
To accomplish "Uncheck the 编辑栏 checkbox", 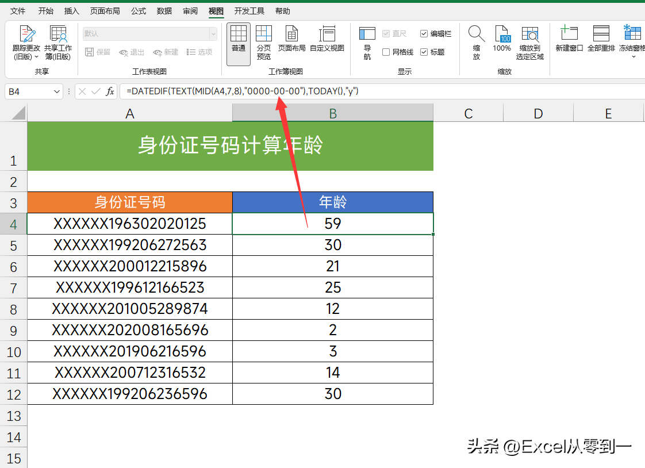I will pos(424,34).
